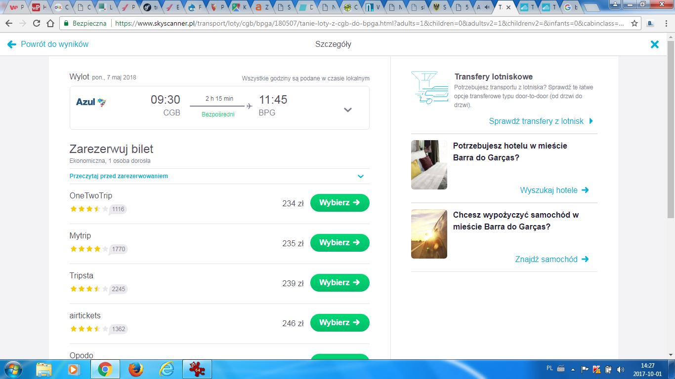This screenshot has height=379, width=675.
Task: Open the Mytrip 1770 reviews badge
Action: coord(119,249)
